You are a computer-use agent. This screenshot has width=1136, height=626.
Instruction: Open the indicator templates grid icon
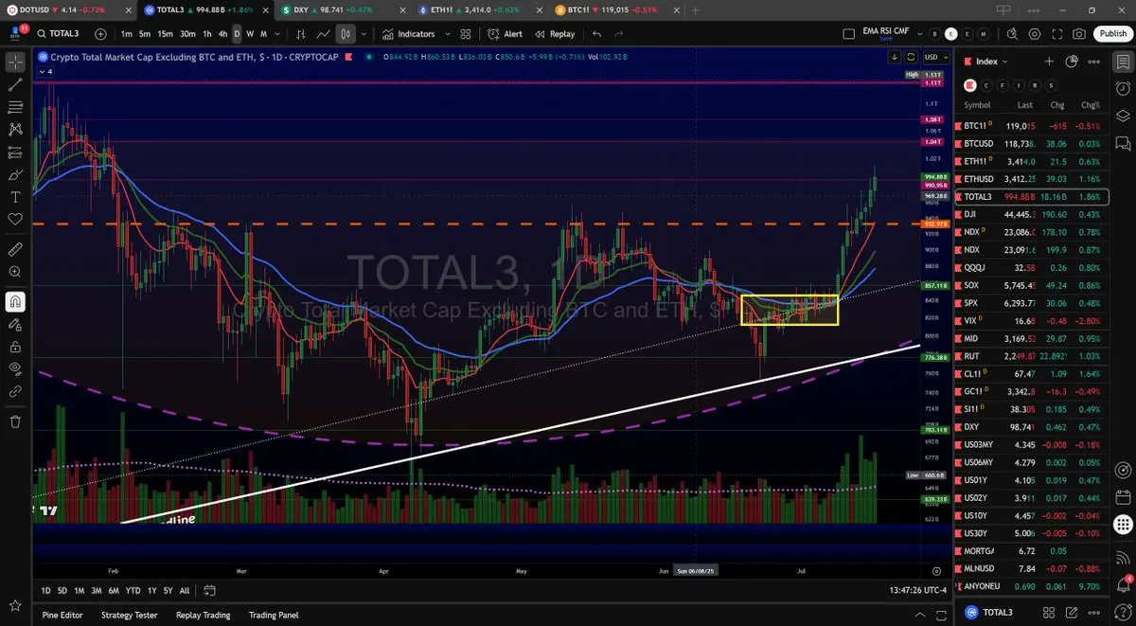point(466,34)
